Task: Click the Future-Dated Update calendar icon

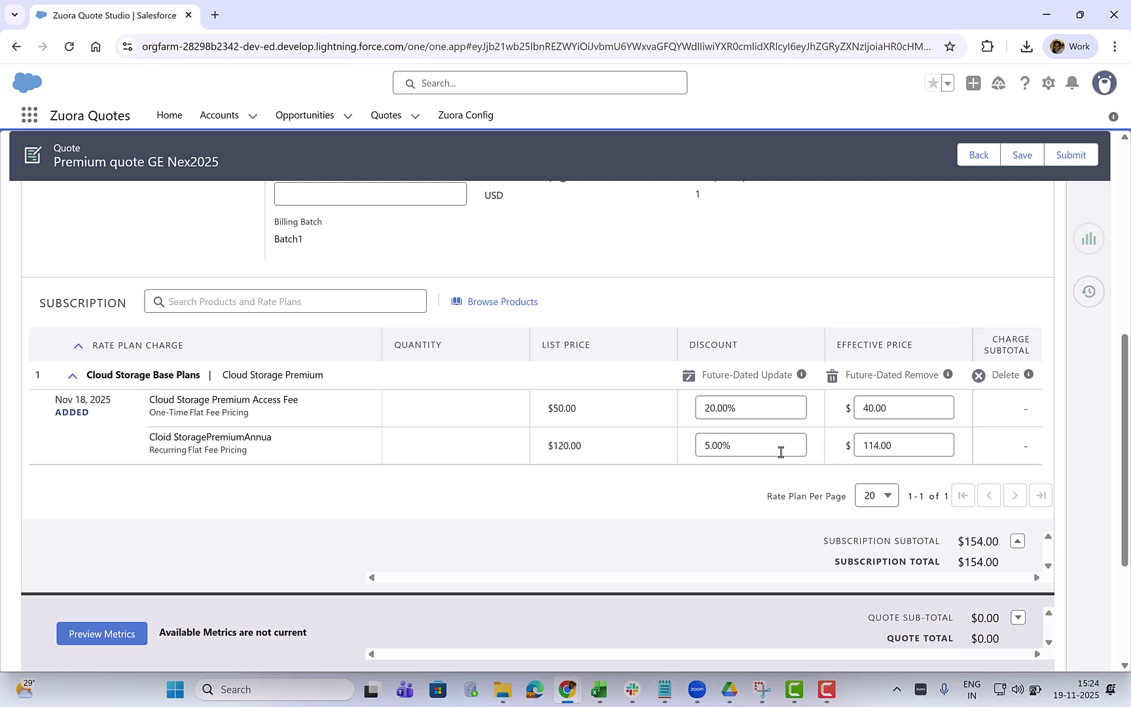Action: click(689, 375)
